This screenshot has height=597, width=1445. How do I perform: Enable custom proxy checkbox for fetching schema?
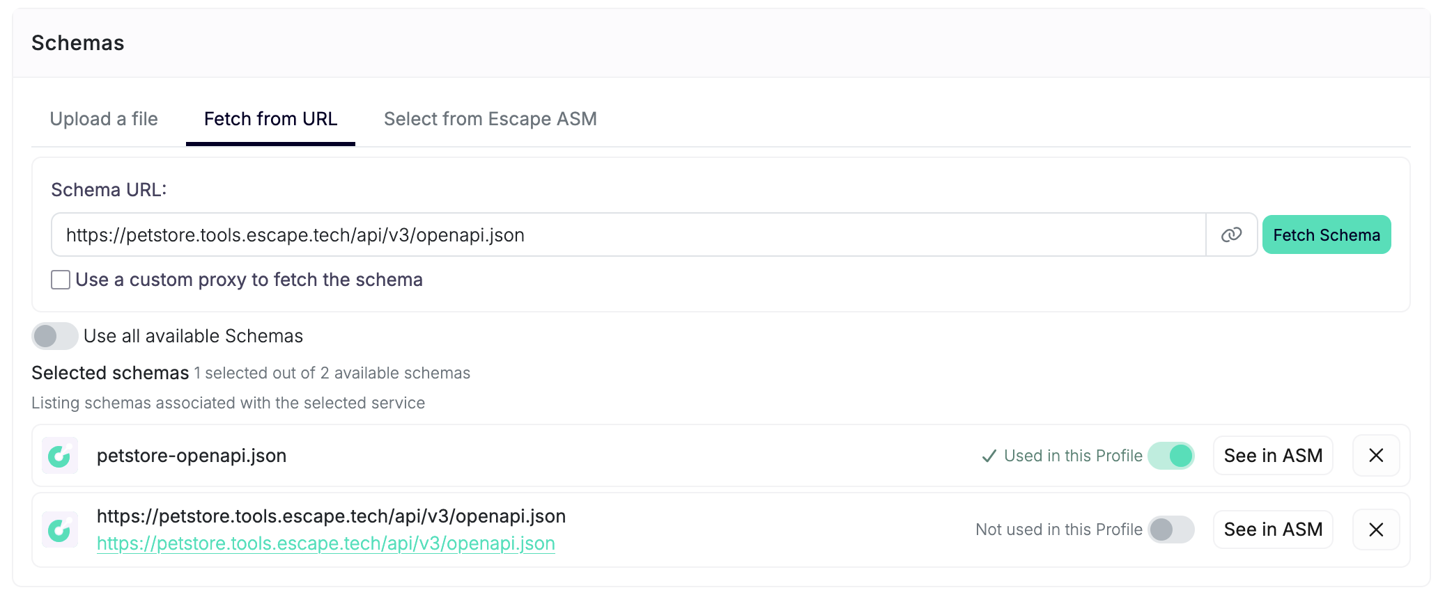click(61, 280)
